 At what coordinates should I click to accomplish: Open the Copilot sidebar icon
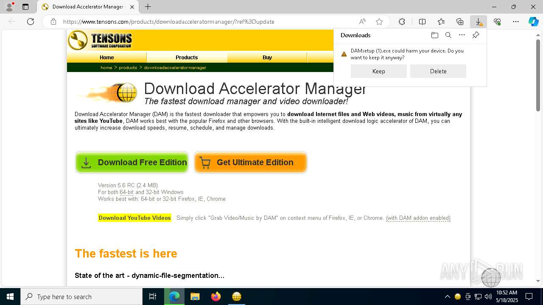click(533, 22)
